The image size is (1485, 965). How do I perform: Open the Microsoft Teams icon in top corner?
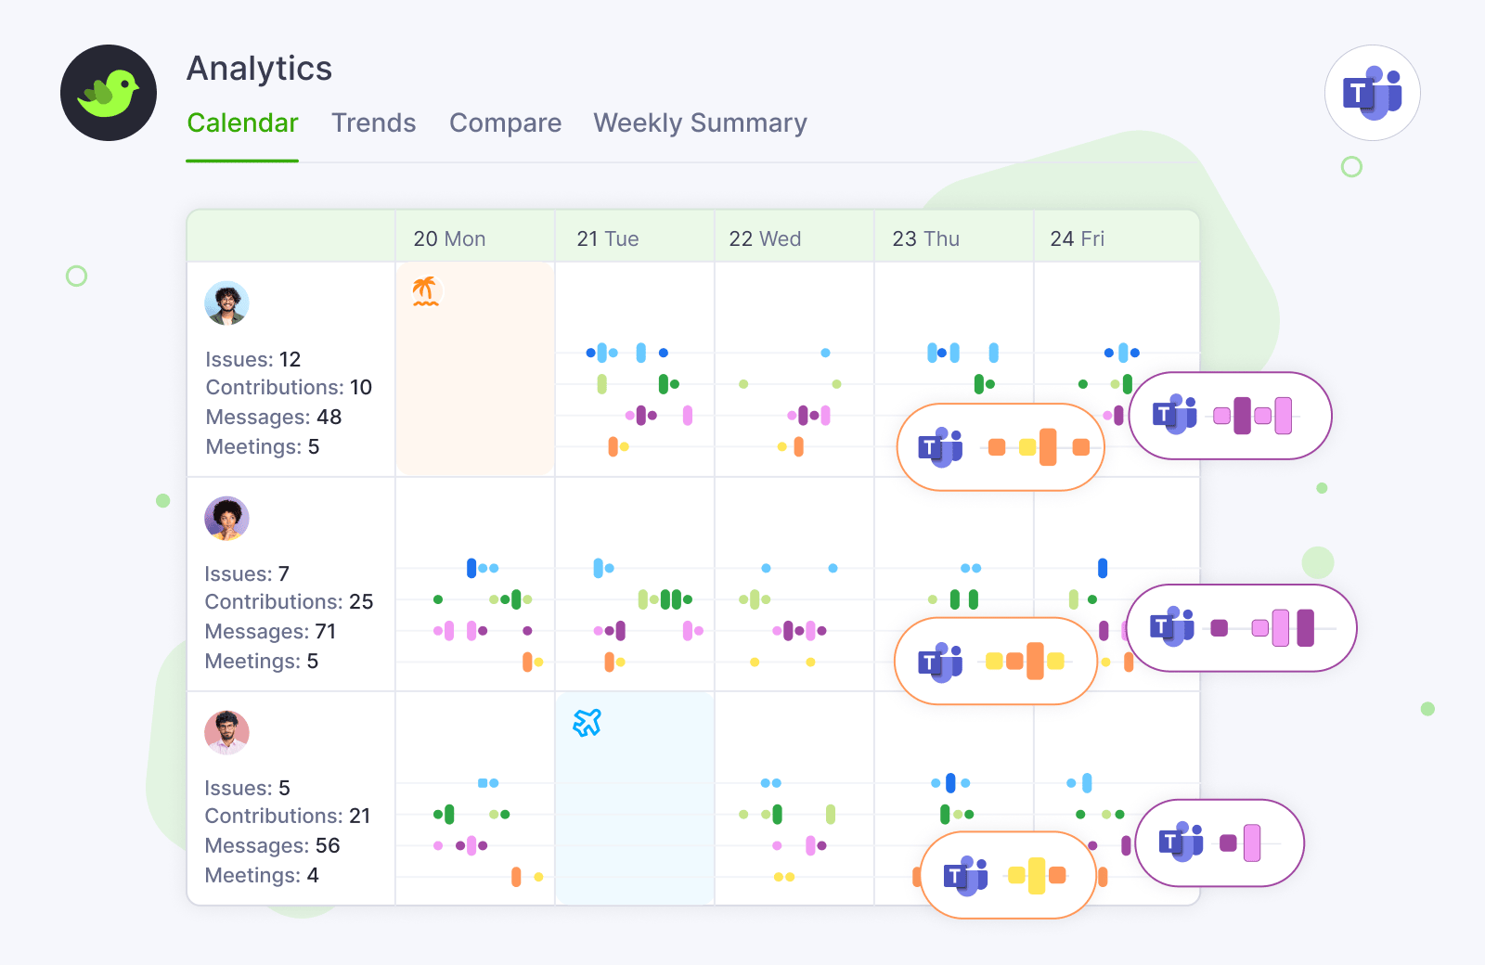click(1372, 93)
